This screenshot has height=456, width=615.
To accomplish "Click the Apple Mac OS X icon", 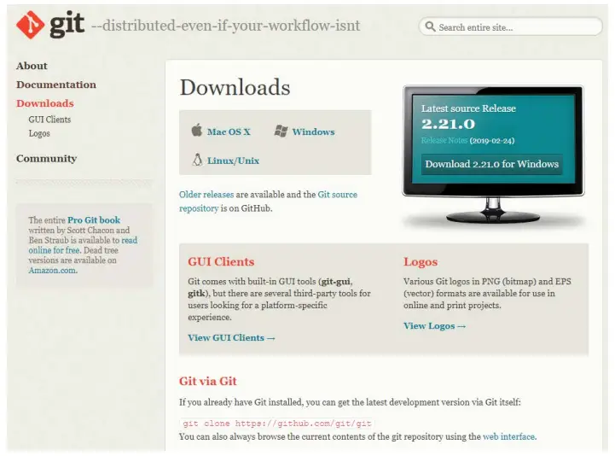I will [x=197, y=132].
